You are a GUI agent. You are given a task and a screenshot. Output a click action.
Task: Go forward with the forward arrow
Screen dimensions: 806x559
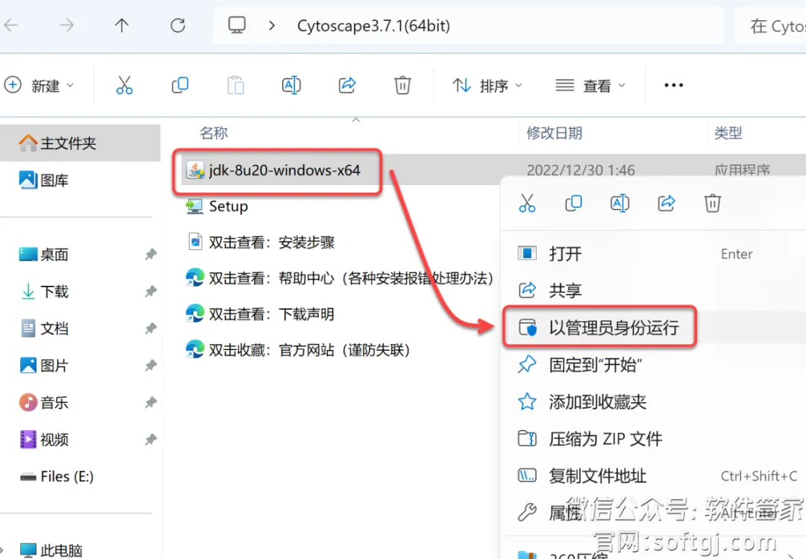point(66,25)
